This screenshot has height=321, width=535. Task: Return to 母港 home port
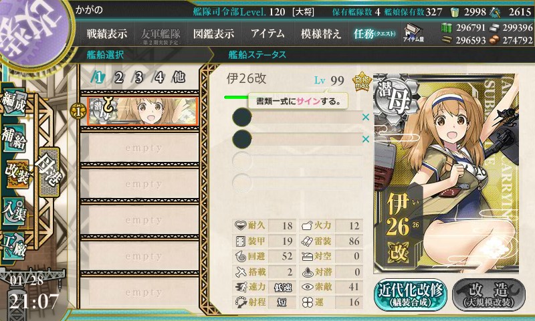click(49, 172)
